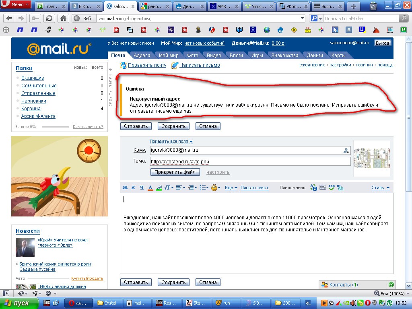Open font size dropdown in editor toolbar
The height and width of the screenshot is (309, 412).
tap(169, 187)
